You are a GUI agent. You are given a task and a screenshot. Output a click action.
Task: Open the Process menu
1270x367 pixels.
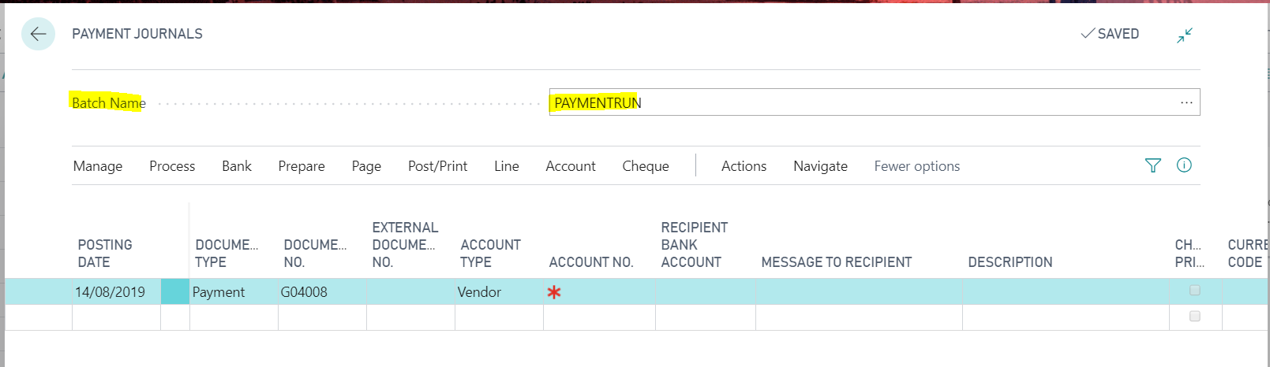click(x=172, y=166)
